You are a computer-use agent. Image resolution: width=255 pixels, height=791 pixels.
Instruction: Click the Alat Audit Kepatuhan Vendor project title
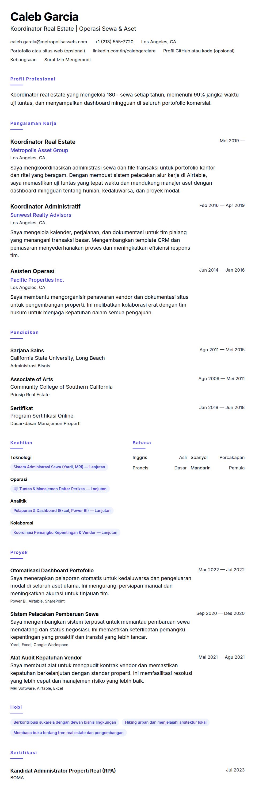(46, 658)
